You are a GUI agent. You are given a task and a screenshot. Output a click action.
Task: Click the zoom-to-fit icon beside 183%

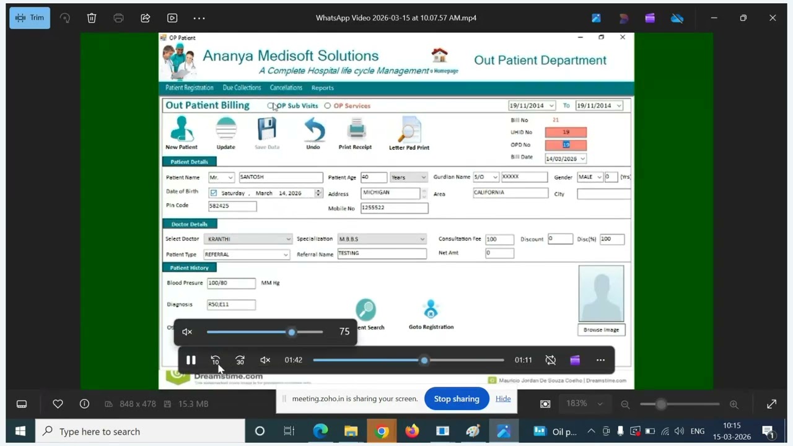545,404
